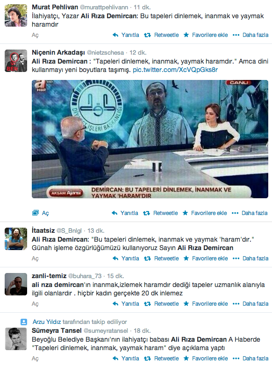
Task: Click photo expand icon next to Aç on Niçenin tweet
Action: tap(36, 213)
